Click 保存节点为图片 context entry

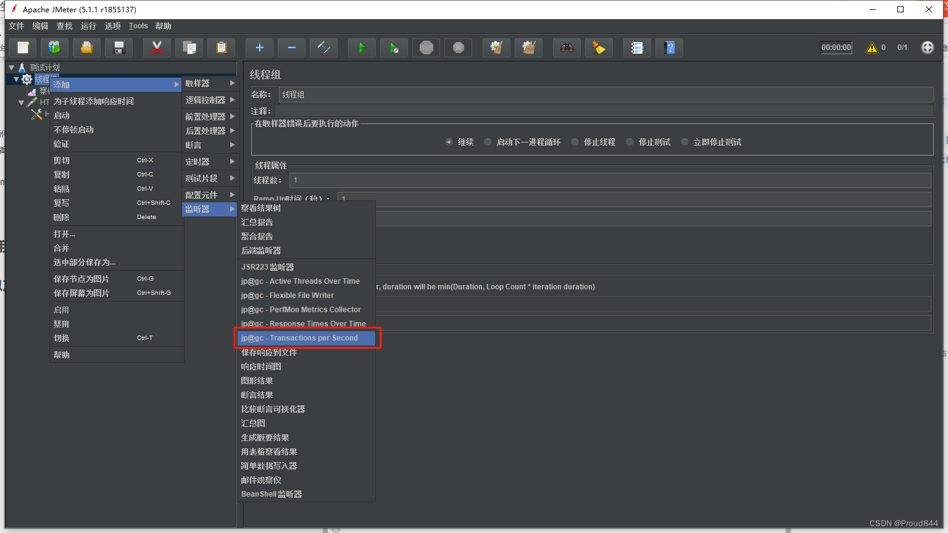[117, 279]
